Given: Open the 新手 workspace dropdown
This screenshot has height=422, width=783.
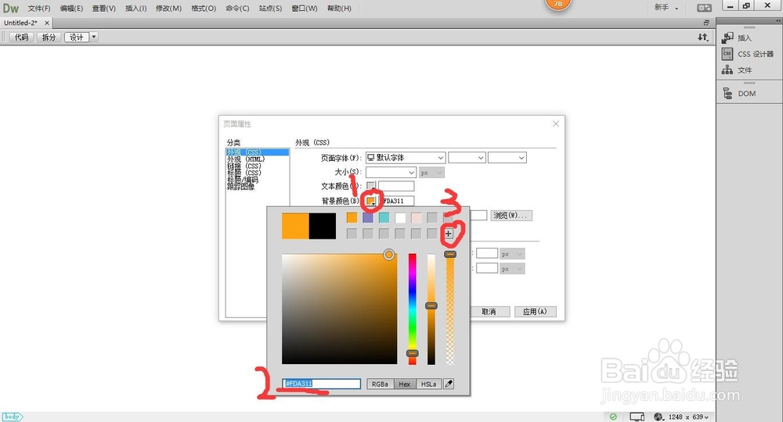Looking at the screenshot, I should tap(666, 8).
